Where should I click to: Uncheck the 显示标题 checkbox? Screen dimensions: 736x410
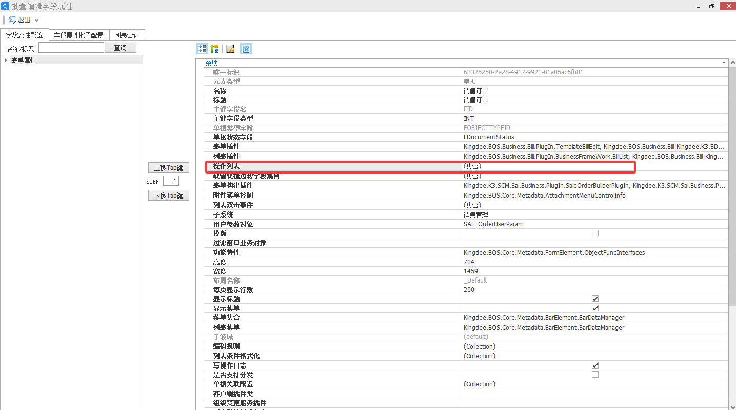tap(595, 299)
